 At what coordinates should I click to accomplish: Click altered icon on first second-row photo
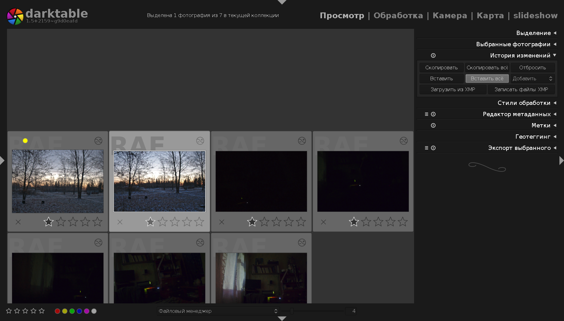[98, 243]
